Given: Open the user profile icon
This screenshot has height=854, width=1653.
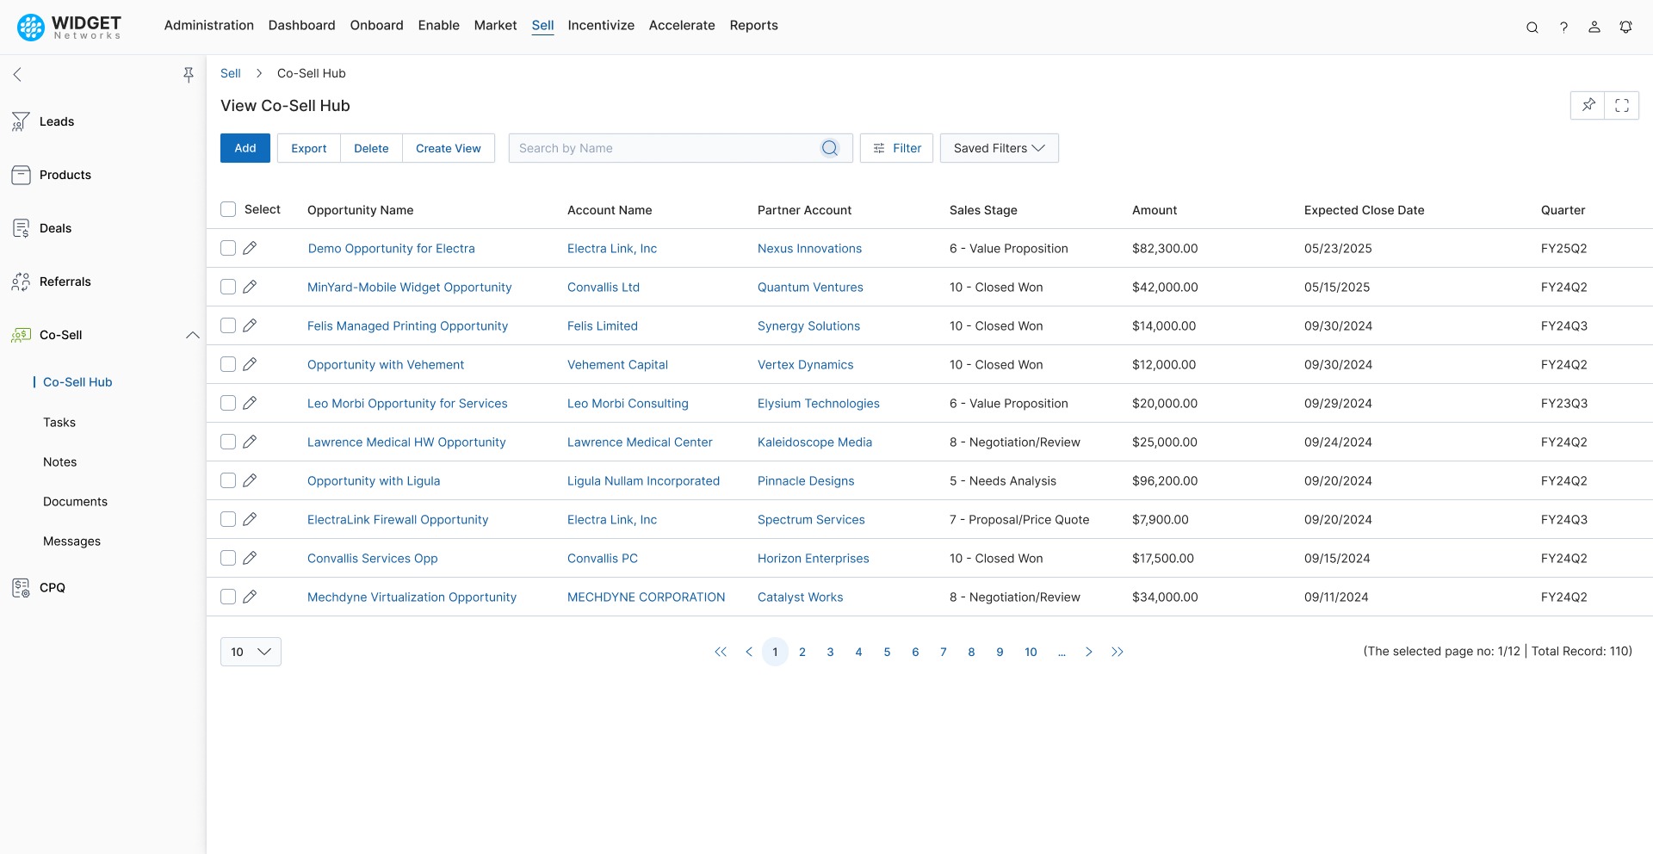Looking at the screenshot, I should pyautogui.click(x=1594, y=27).
